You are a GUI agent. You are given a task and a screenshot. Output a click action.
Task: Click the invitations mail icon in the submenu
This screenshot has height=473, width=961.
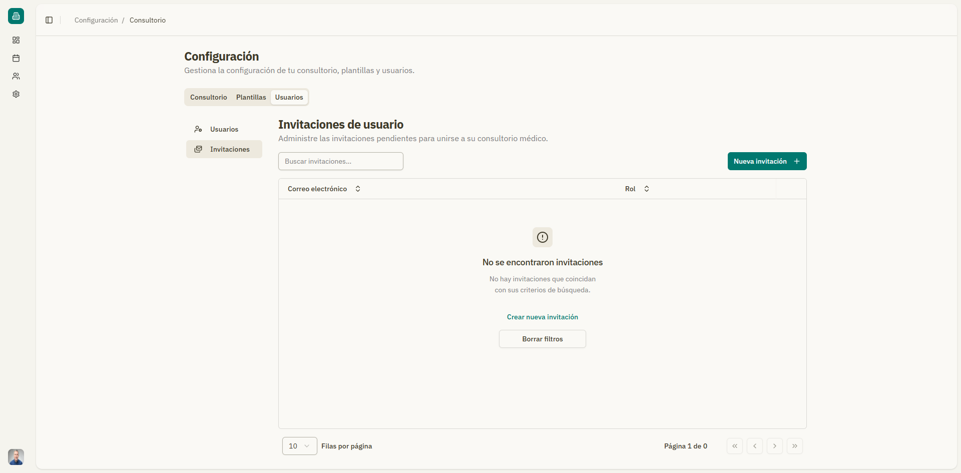[199, 149]
